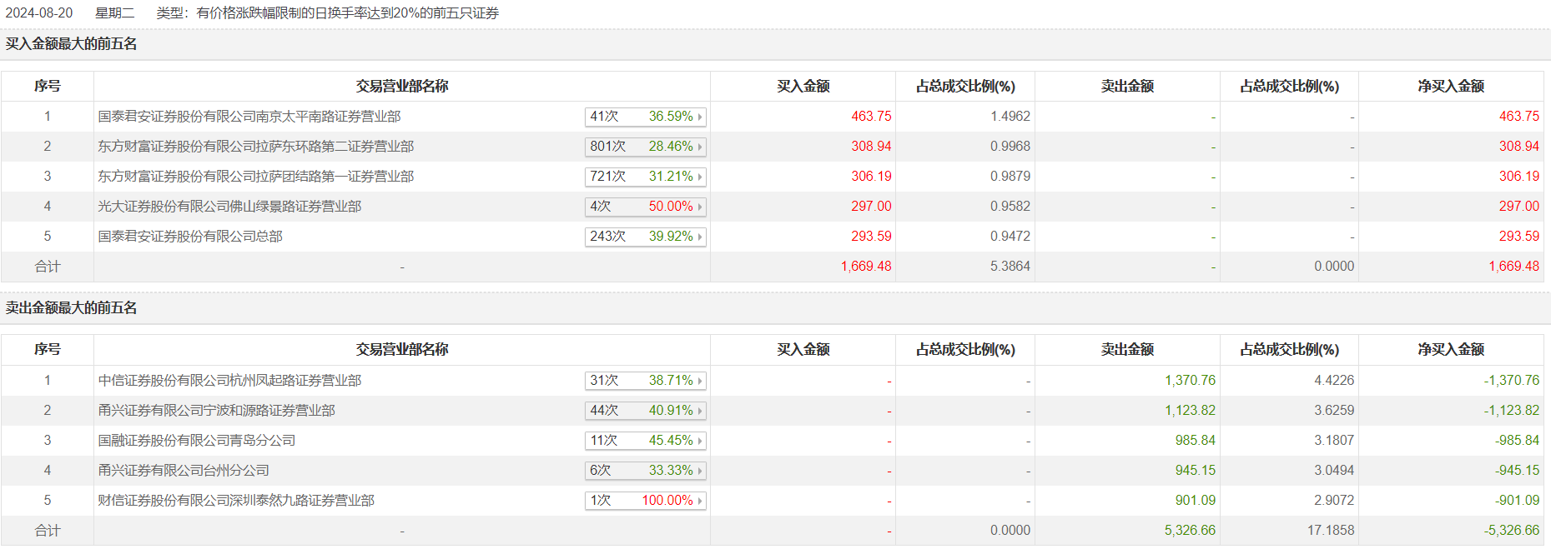Open 国泰君安证券南京太平南路证券营业部 link
Viewport: 1551px width, 549px height.
[249, 117]
